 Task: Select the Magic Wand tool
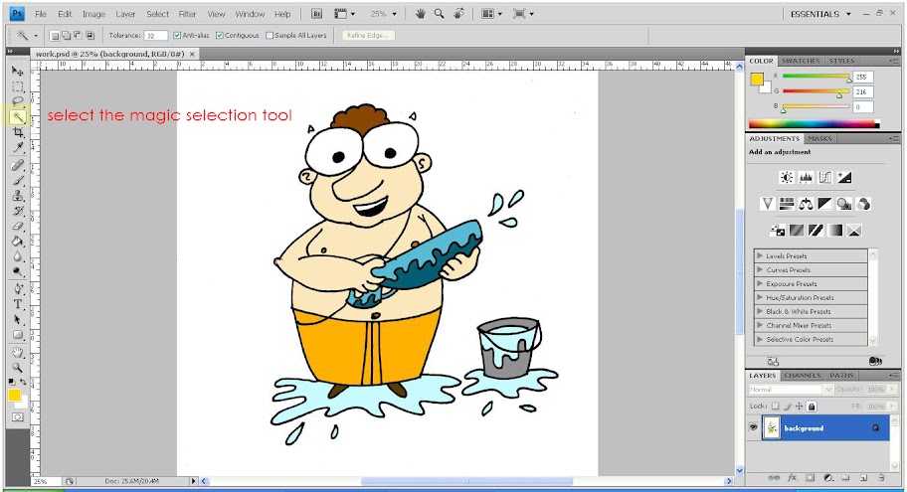point(17,116)
